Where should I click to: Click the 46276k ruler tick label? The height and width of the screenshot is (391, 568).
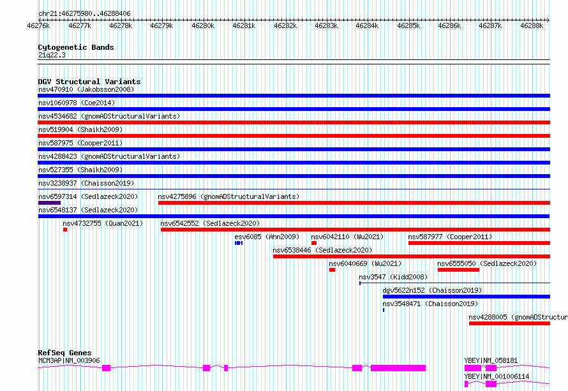point(38,26)
